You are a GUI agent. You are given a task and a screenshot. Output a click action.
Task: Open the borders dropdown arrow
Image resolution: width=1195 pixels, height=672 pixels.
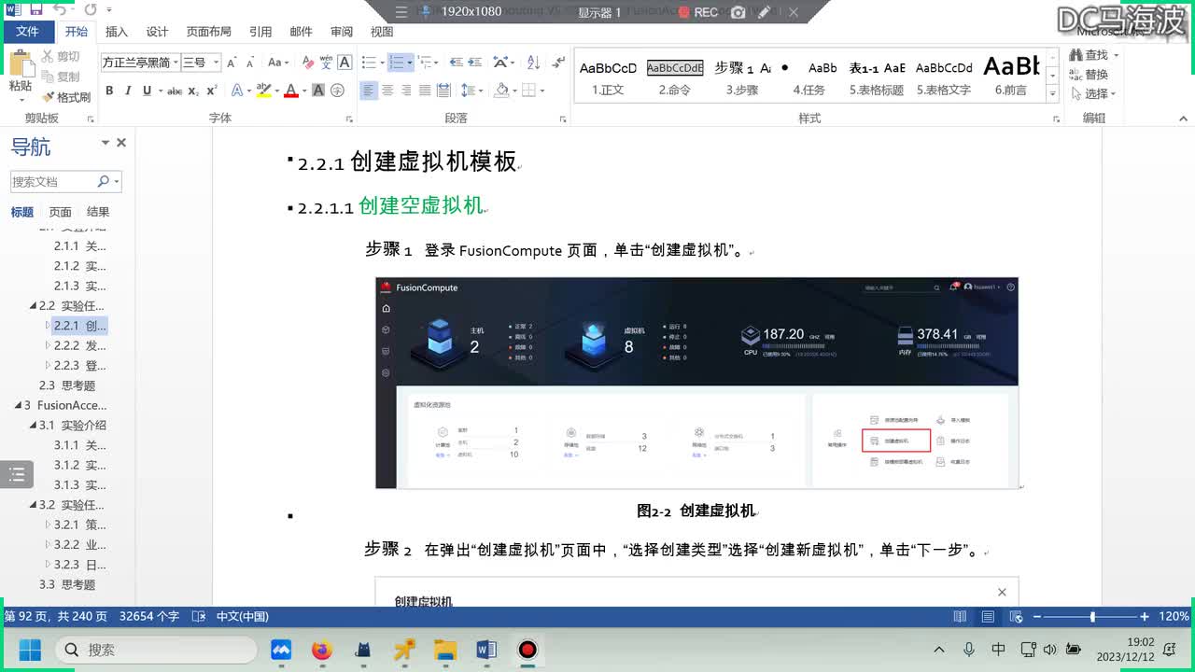[x=542, y=91]
